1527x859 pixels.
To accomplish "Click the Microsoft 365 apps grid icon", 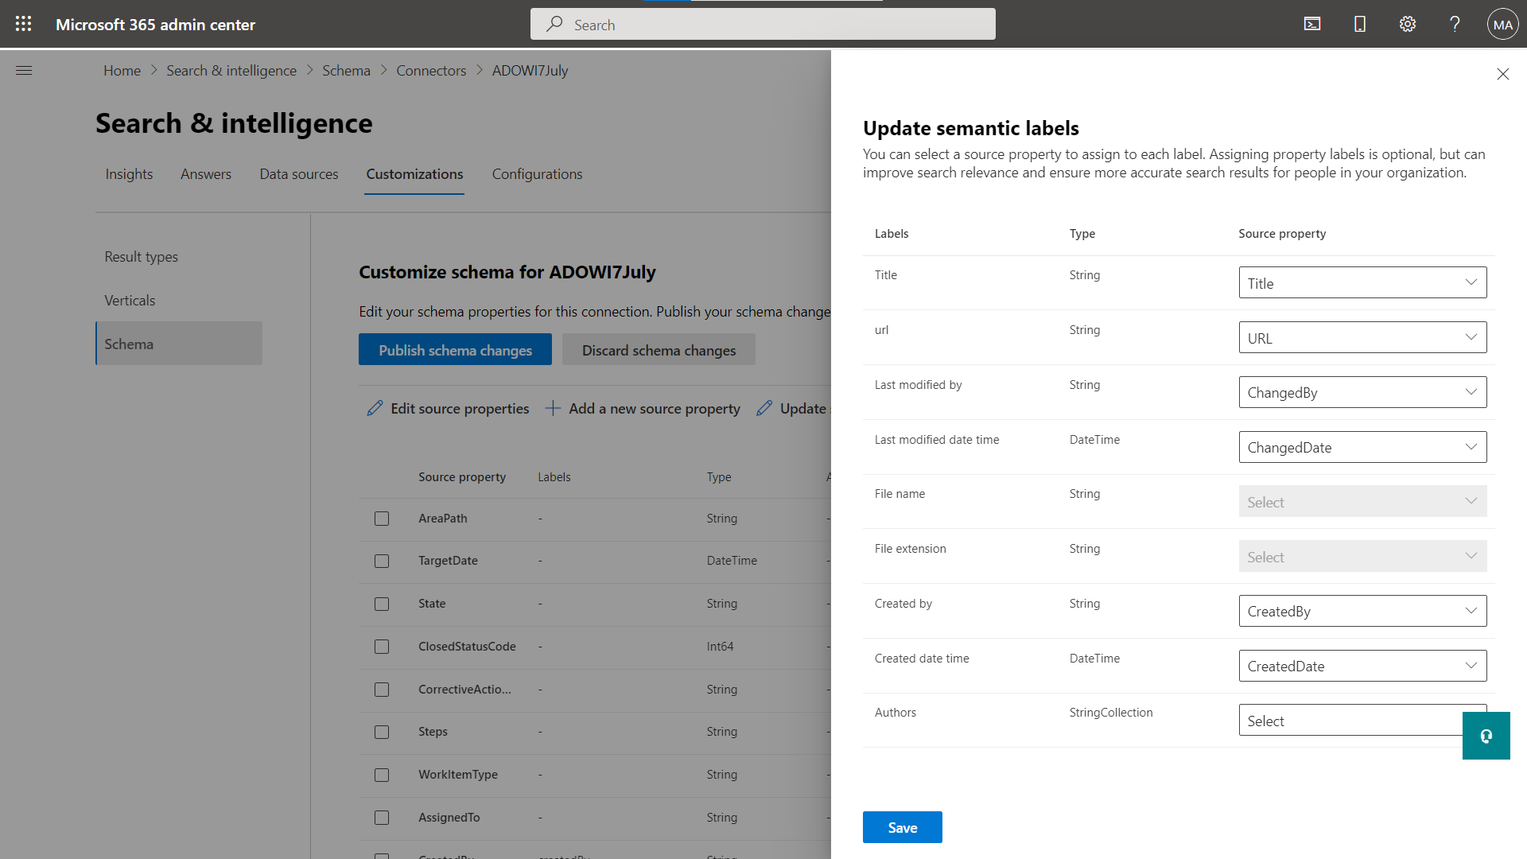I will 23,23.
